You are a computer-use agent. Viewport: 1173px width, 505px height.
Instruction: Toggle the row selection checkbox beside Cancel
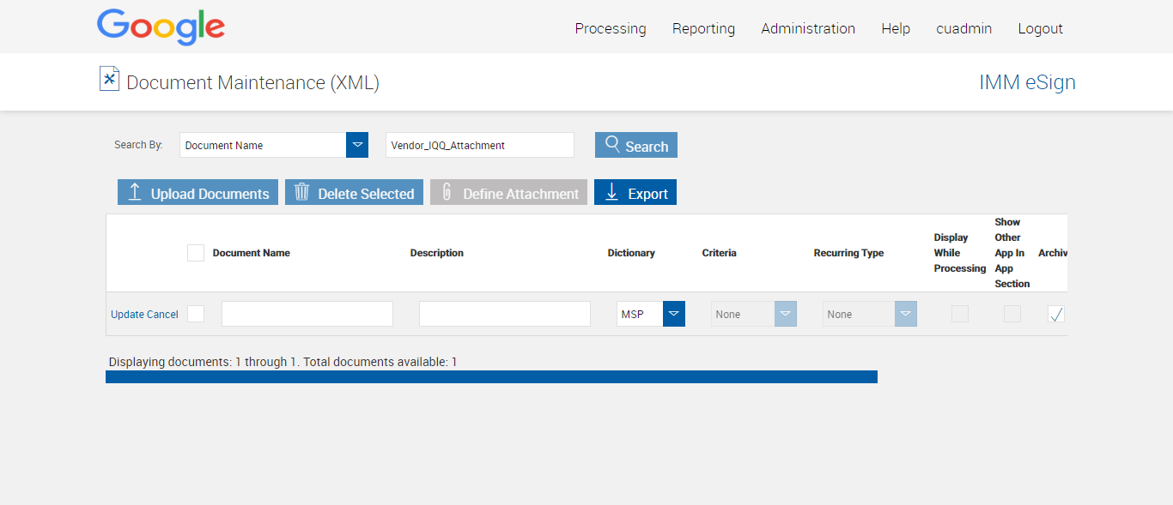[196, 314]
